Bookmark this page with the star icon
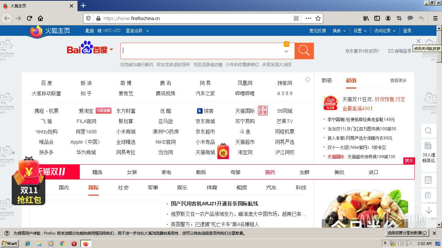Screen dimensions: 442x248 318,18
